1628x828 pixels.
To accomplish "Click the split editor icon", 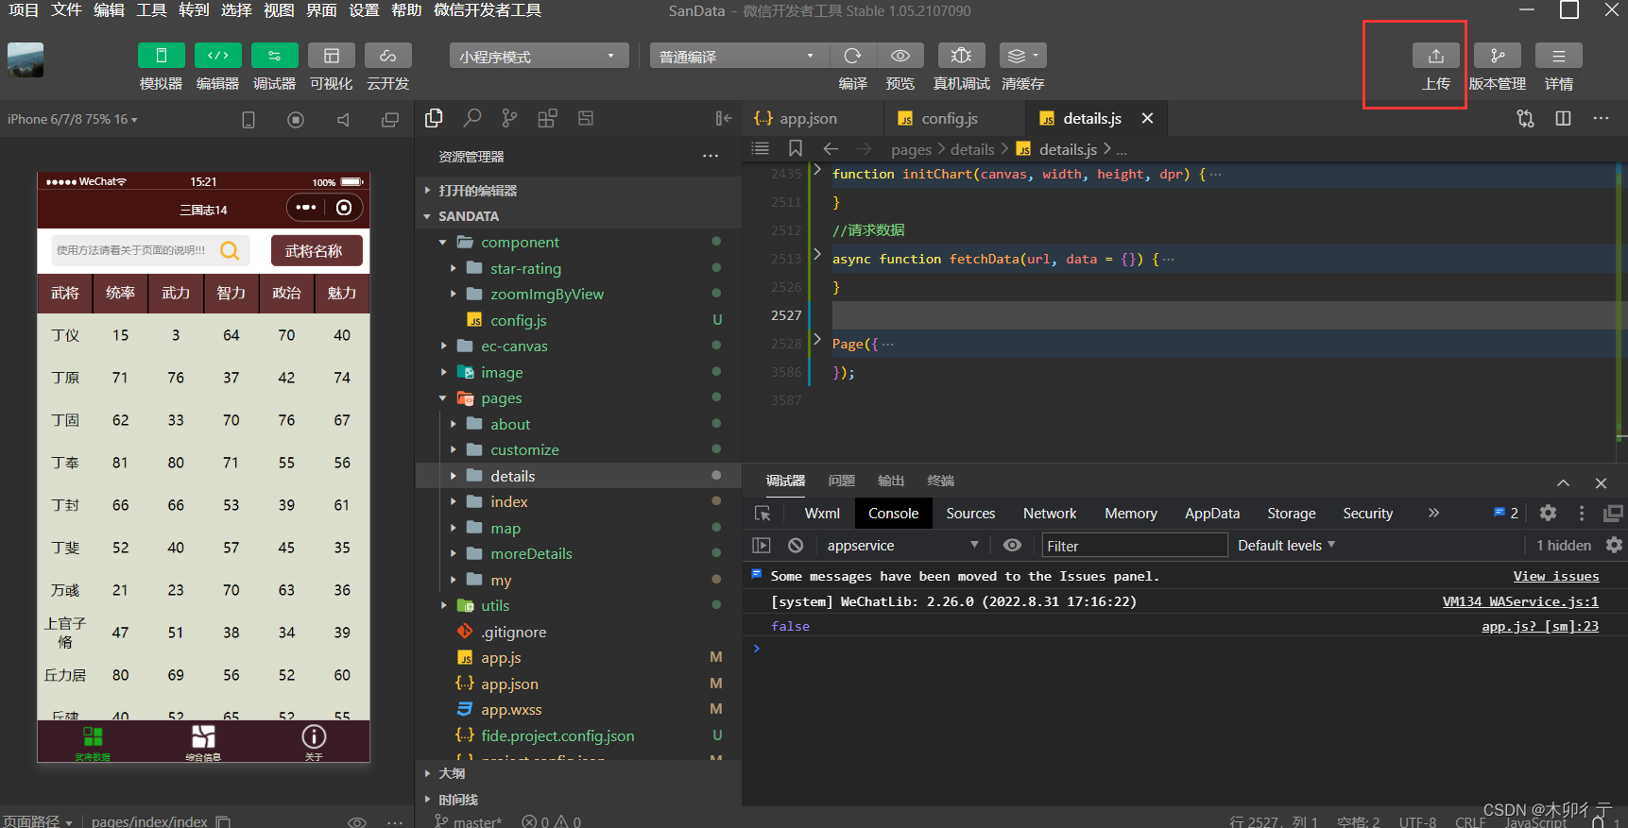I will click(x=1564, y=118).
